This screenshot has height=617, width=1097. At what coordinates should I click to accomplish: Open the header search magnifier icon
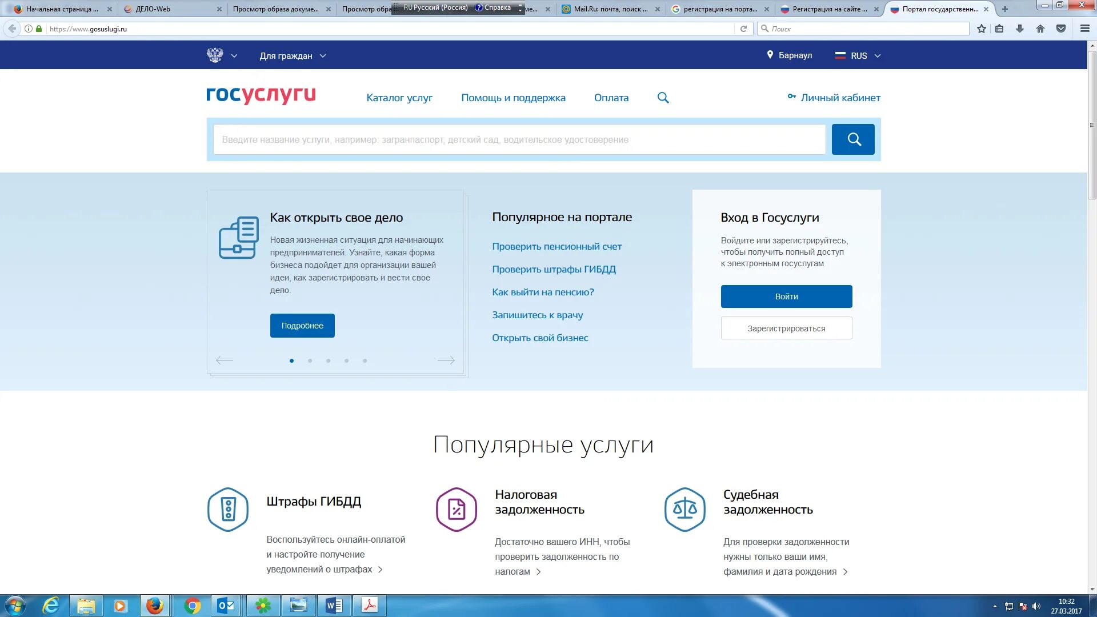coord(663,98)
